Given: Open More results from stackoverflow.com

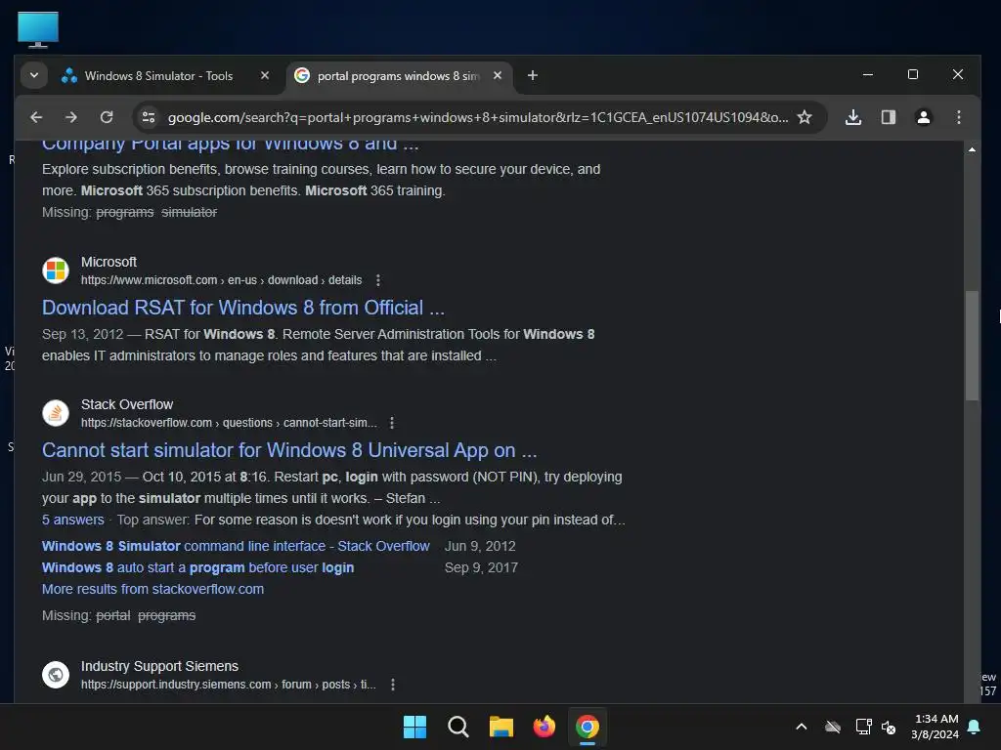Looking at the screenshot, I should pyautogui.click(x=152, y=589).
